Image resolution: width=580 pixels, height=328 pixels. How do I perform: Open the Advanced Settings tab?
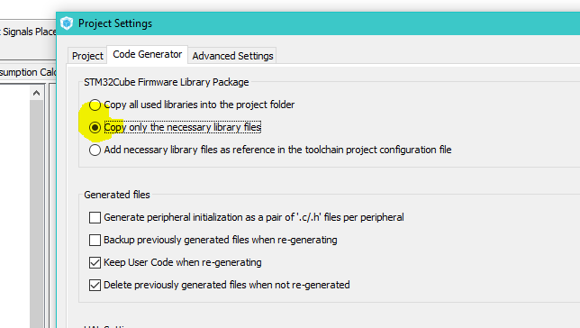click(232, 56)
